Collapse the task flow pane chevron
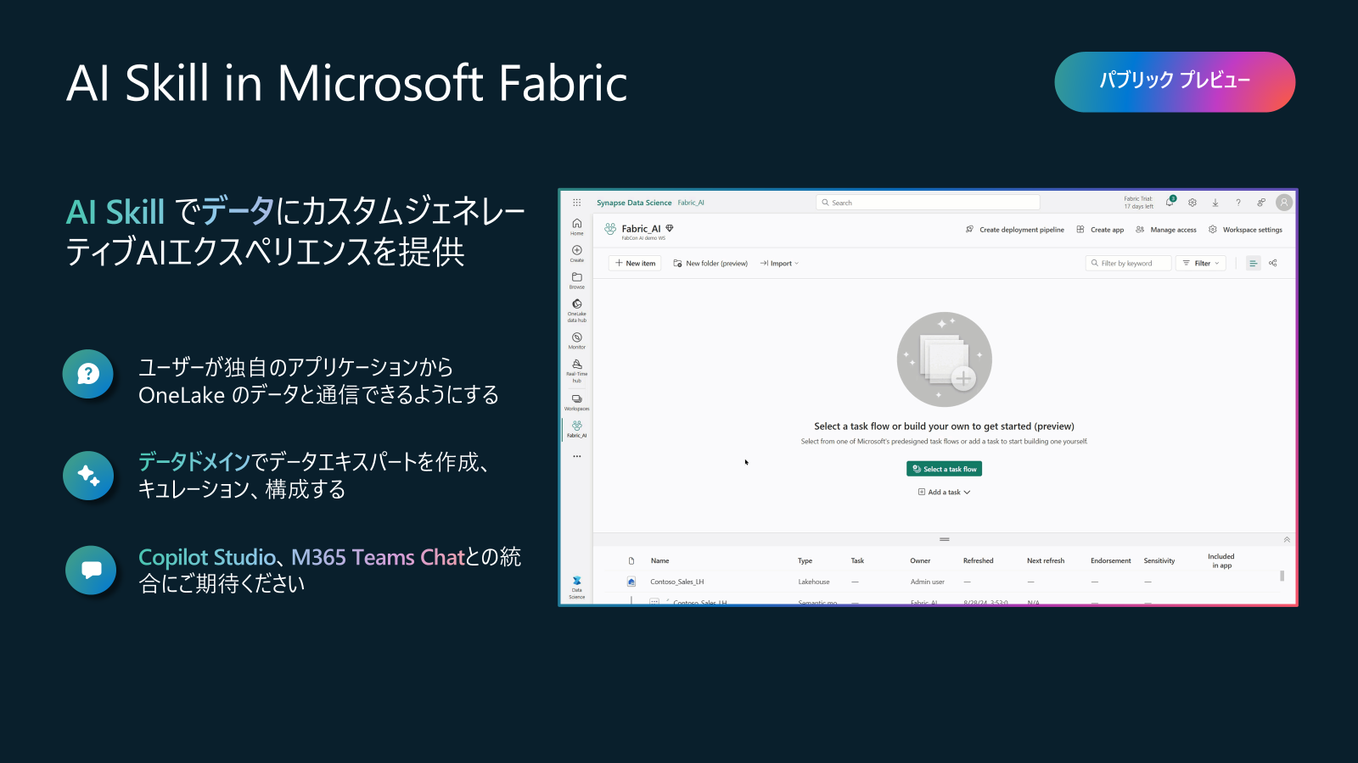The height and width of the screenshot is (763, 1358). click(1287, 539)
